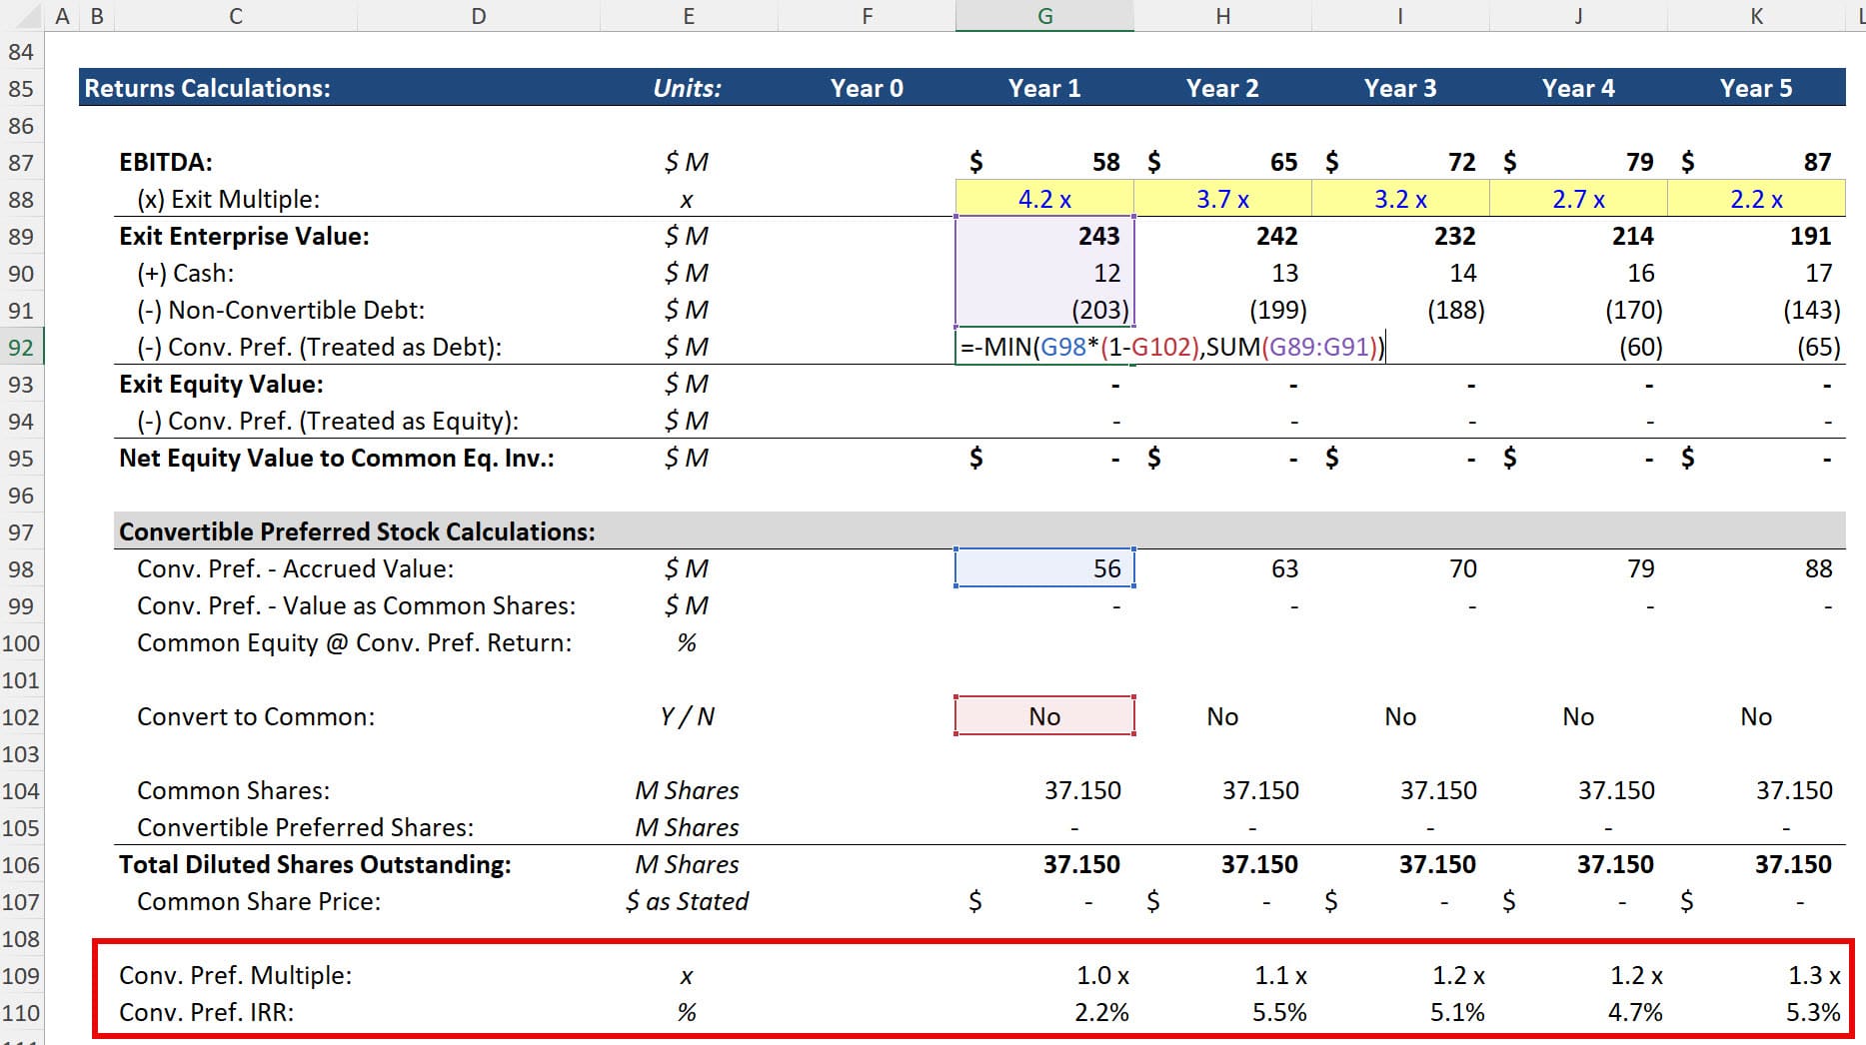Click row header 110
This screenshot has height=1045, width=1866.
pyautogui.click(x=19, y=1012)
